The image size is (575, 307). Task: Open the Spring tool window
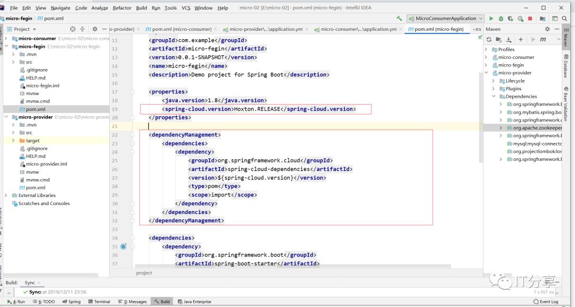coord(71,302)
